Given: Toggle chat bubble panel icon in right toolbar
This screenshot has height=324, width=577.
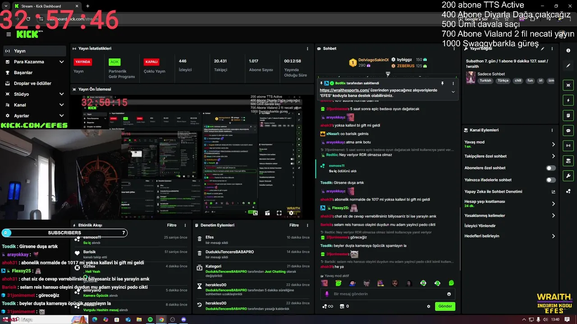Looking at the screenshot, I should [x=568, y=130].
